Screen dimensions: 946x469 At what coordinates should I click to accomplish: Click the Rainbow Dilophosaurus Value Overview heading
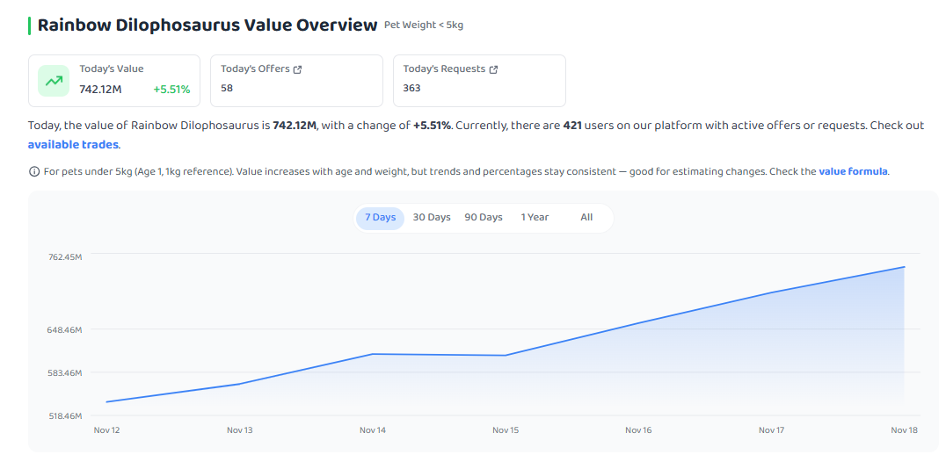[207, 25]
